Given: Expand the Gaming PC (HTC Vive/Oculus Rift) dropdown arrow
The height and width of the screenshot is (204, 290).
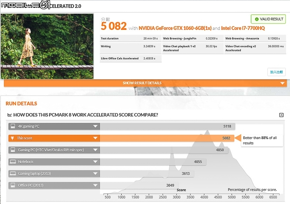Looking at the screenshot, I should click(95, 150).
